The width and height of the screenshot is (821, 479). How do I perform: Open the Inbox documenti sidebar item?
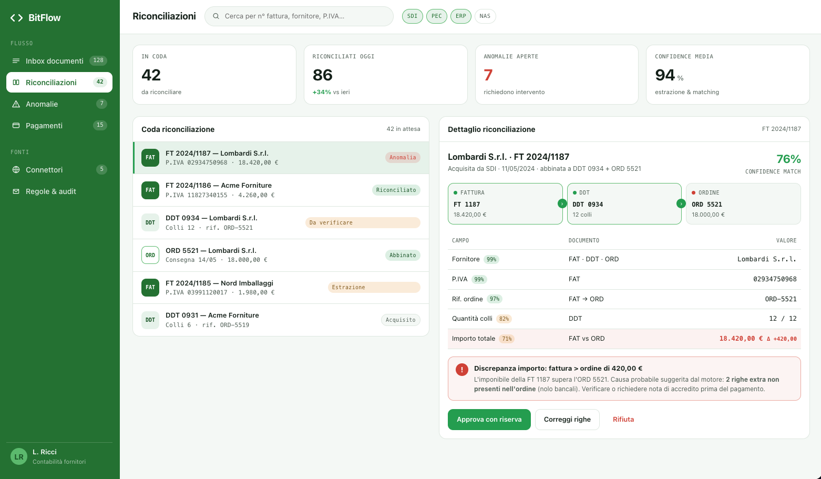tap(59, 61)
